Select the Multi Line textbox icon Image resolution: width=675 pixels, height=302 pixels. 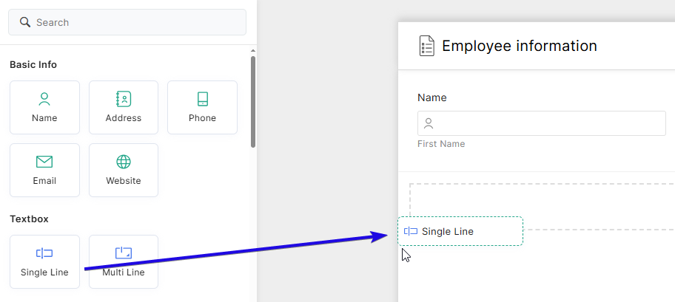[x=124, y=253]
